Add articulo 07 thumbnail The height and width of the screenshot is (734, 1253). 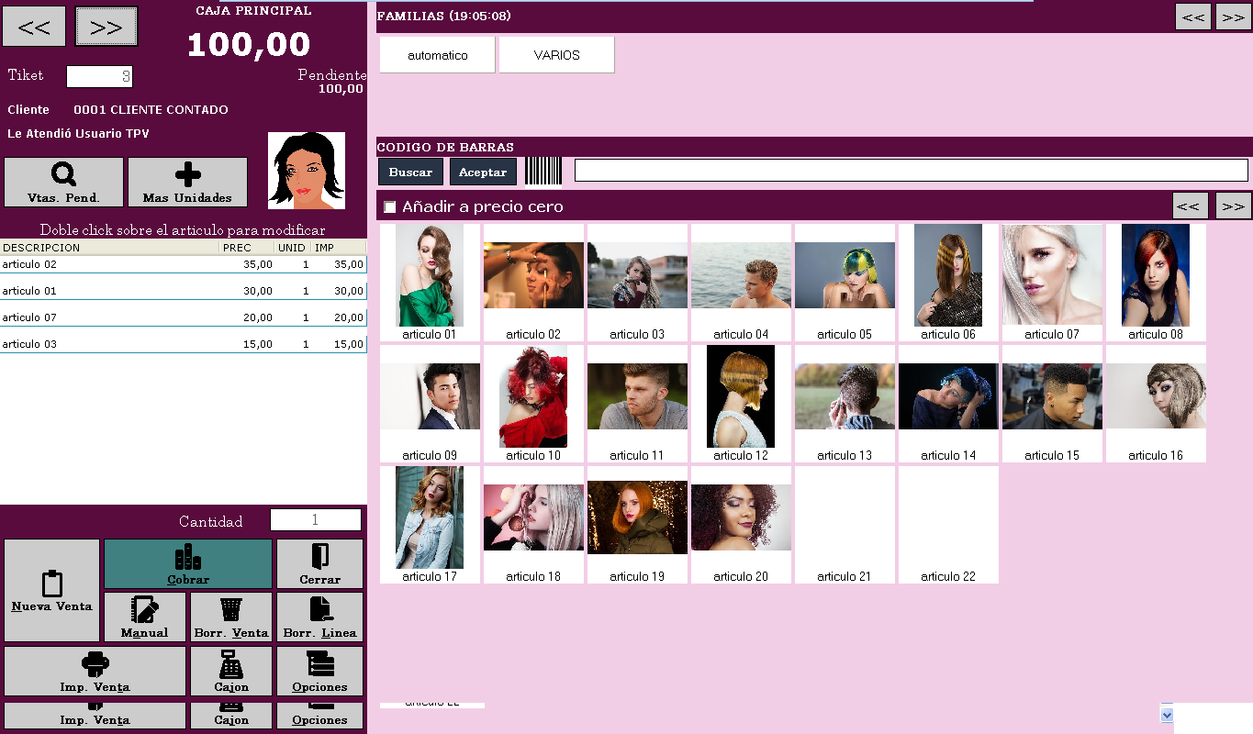click(x=1052, y=283)
